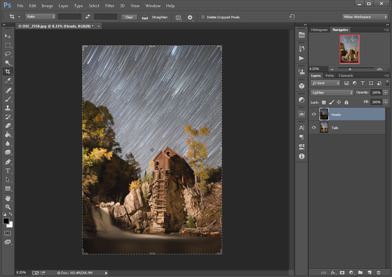Switch to the Histogram tab

point(319,30)
